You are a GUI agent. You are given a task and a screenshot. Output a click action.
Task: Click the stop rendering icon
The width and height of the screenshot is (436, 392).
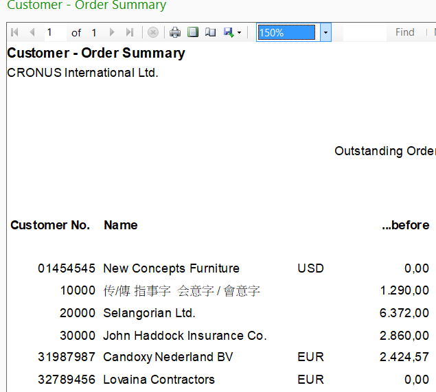(x=153, y=32)
